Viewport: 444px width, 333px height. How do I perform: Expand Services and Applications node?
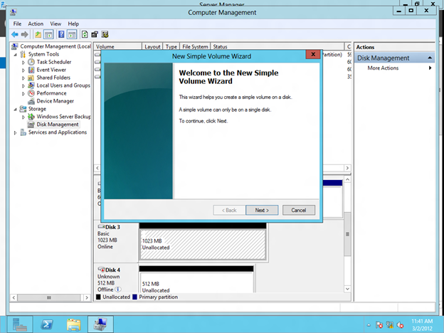click(x=15, y=132)
